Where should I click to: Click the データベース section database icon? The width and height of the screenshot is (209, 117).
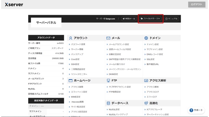pyautogui.click(x=108, y=103)
